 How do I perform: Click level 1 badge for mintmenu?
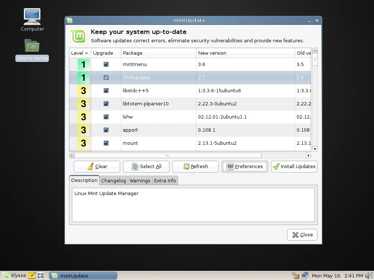point(84,64)
